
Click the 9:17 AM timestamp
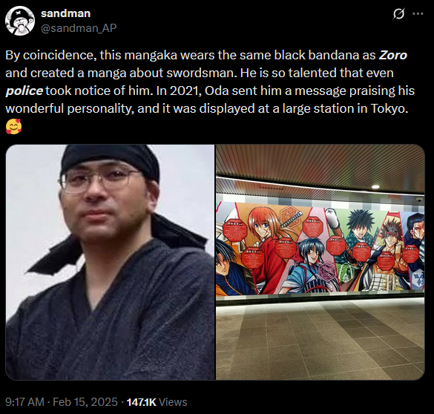point(24,402)
